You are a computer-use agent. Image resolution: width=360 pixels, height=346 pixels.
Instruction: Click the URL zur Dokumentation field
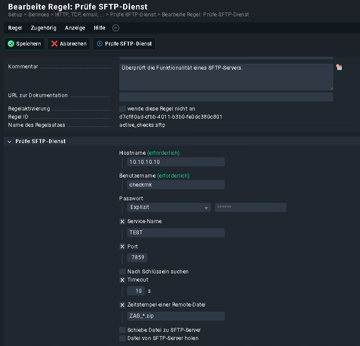pyautogui.click(x=226, y=97)
